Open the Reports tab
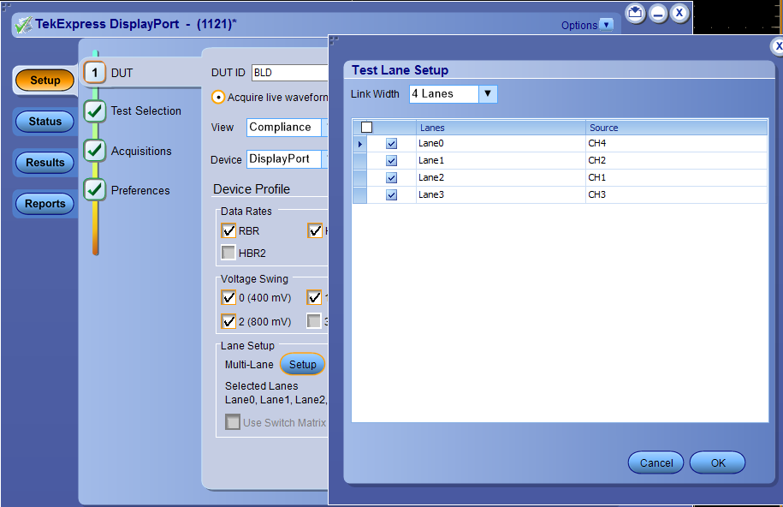The image size is (783, 507). click(x=45, y=204)
